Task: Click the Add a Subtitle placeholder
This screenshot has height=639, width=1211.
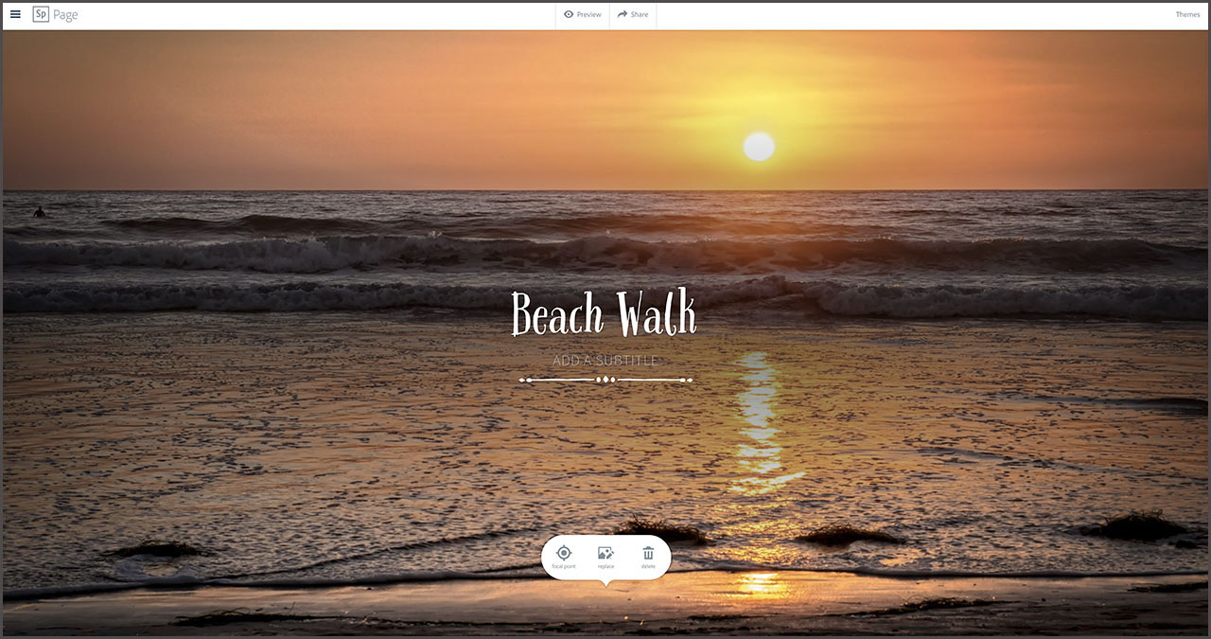Action: (x=605, y=361)
